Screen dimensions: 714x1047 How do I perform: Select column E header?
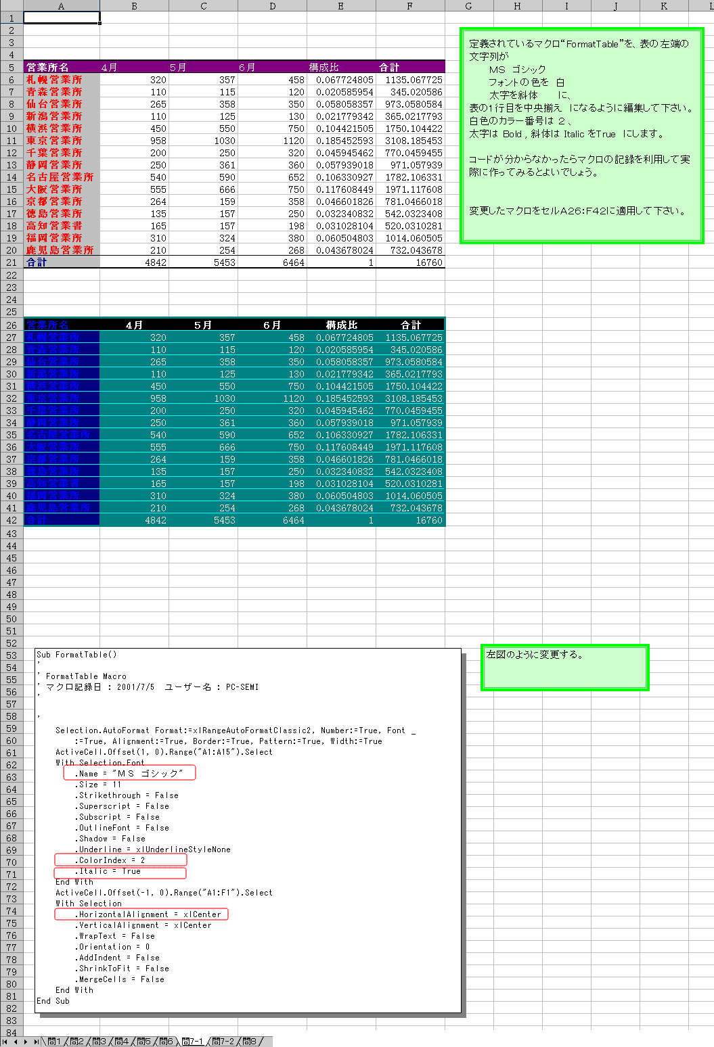point(340,6)
